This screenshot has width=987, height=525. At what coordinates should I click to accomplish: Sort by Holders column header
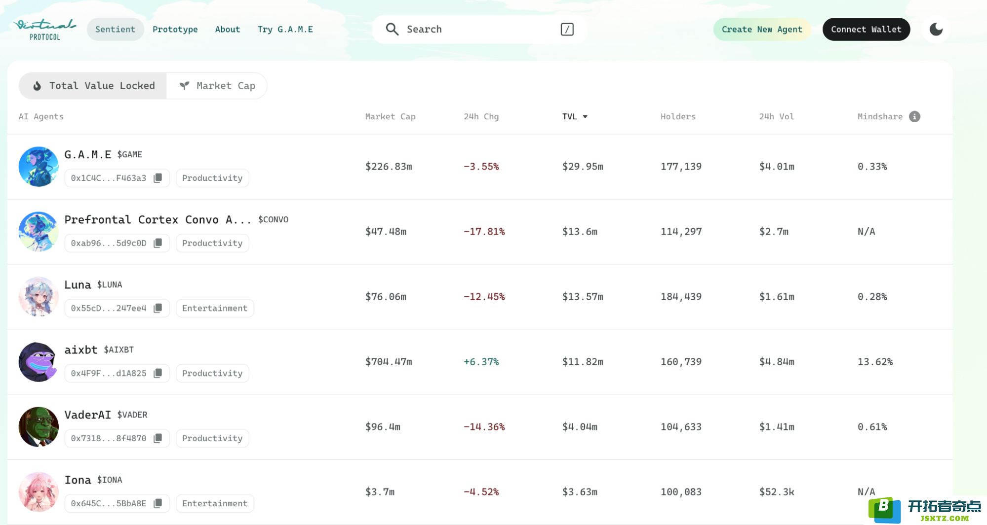(x=678, y=116)
